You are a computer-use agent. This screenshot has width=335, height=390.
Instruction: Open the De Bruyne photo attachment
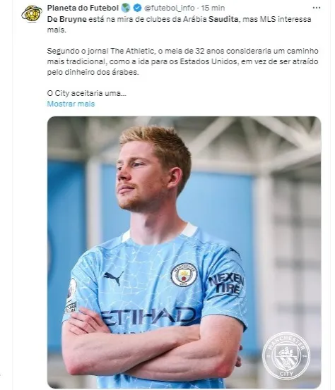point(184,252)
